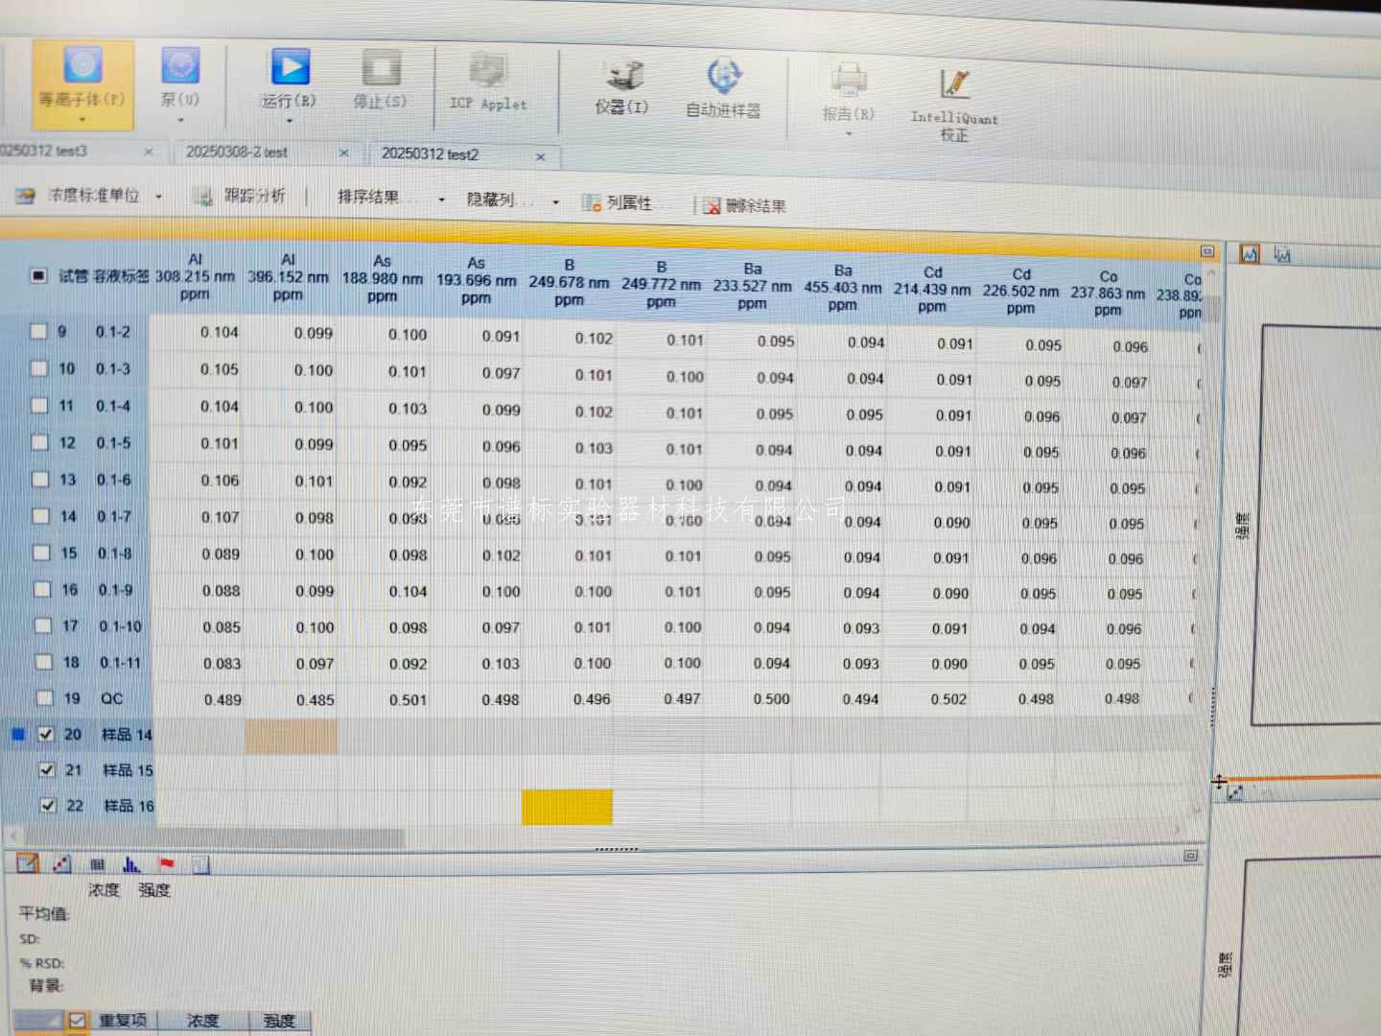Click the IntelliQuant calibration icon
Screen dimensions: 1381x1036
(953, 86)
